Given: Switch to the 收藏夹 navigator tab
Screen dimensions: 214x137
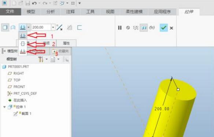Looking at the screenshot, I should [60, 51].
